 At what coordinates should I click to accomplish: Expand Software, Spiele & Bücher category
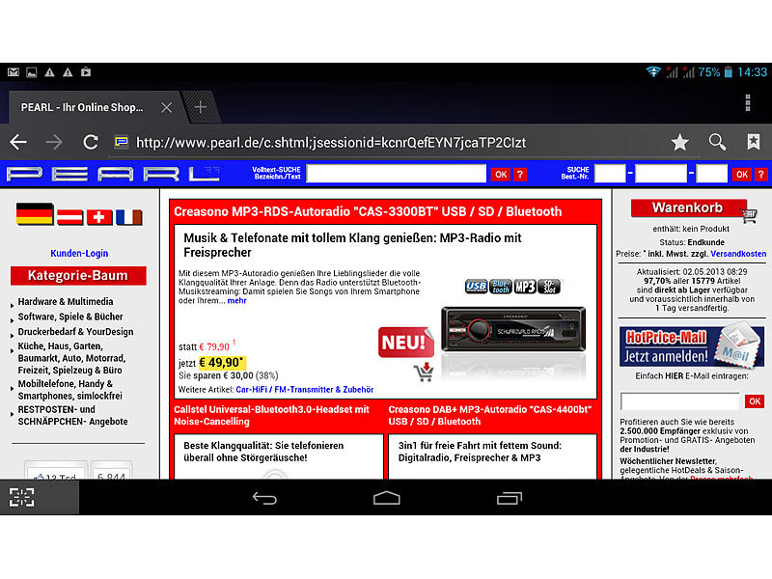[x=70, y=317]
